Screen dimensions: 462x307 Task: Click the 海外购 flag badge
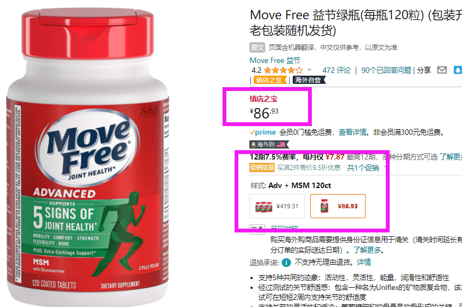(269, 144)
